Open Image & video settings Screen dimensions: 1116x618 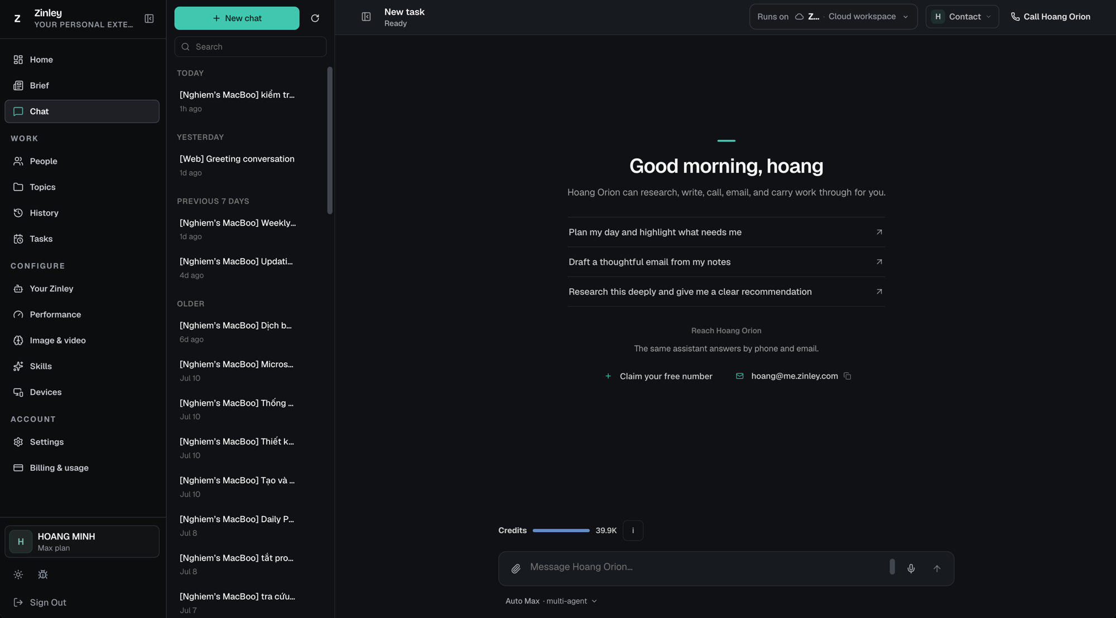(82, 340)
